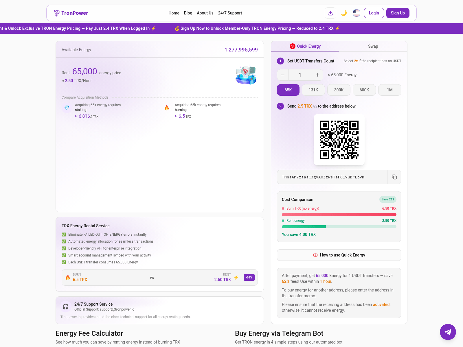Click the checkmark beside Eliminate FAILED-OUT_OF_ENERGY errors
463x347 pixels.
64,235
